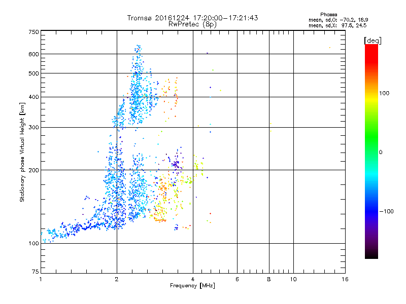Click the black bottom of the phase colorbar

[x=371, y=255]
